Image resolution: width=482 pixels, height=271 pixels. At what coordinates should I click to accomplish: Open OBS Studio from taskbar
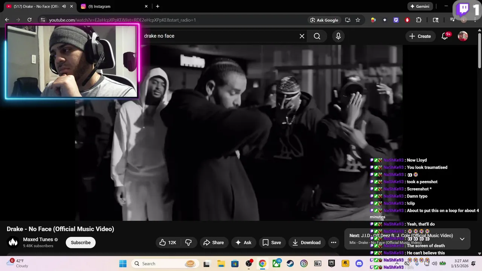[249, 263]
